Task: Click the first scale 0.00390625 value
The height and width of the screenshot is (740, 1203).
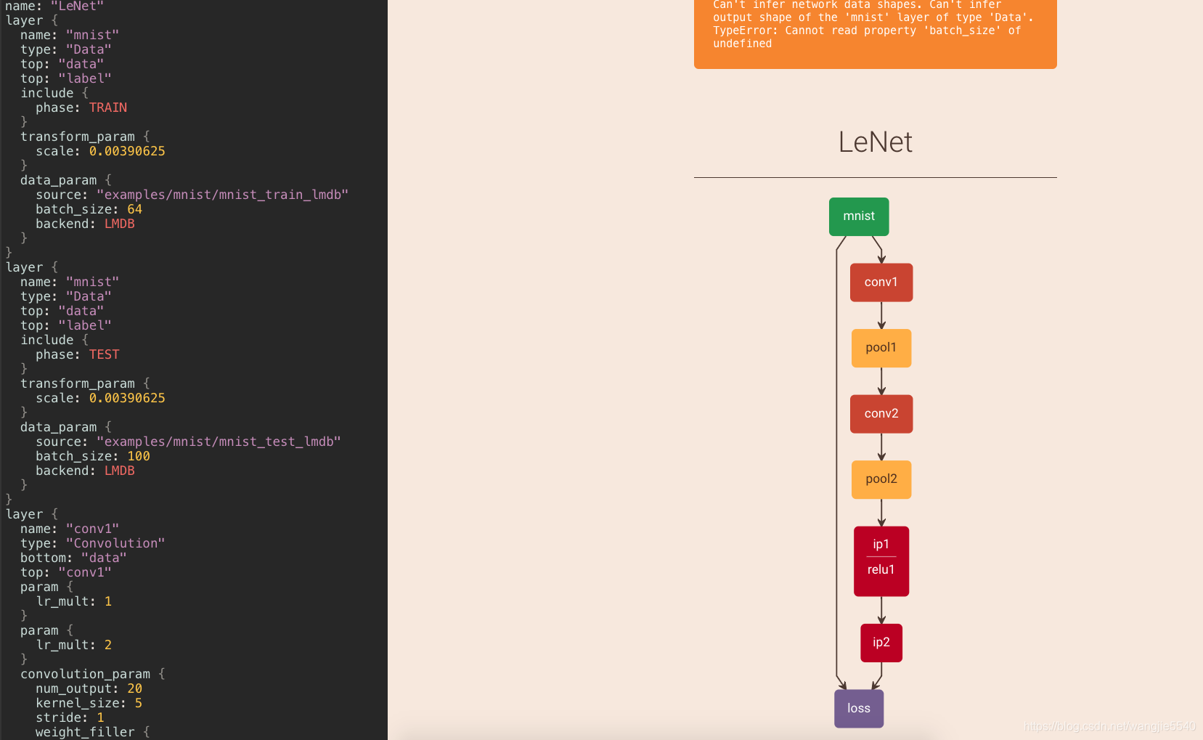Action: pyautogui.click(x=127, y=151)
